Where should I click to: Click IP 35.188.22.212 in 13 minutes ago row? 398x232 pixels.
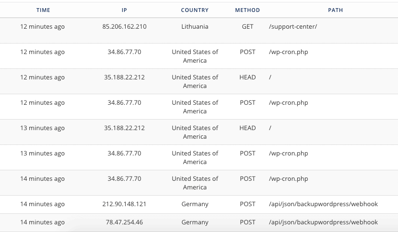pos(124,128)
